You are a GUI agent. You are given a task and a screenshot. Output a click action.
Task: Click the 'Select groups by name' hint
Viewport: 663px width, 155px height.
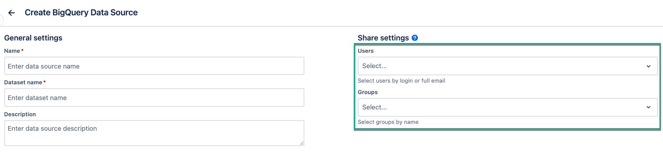(388, 122)
